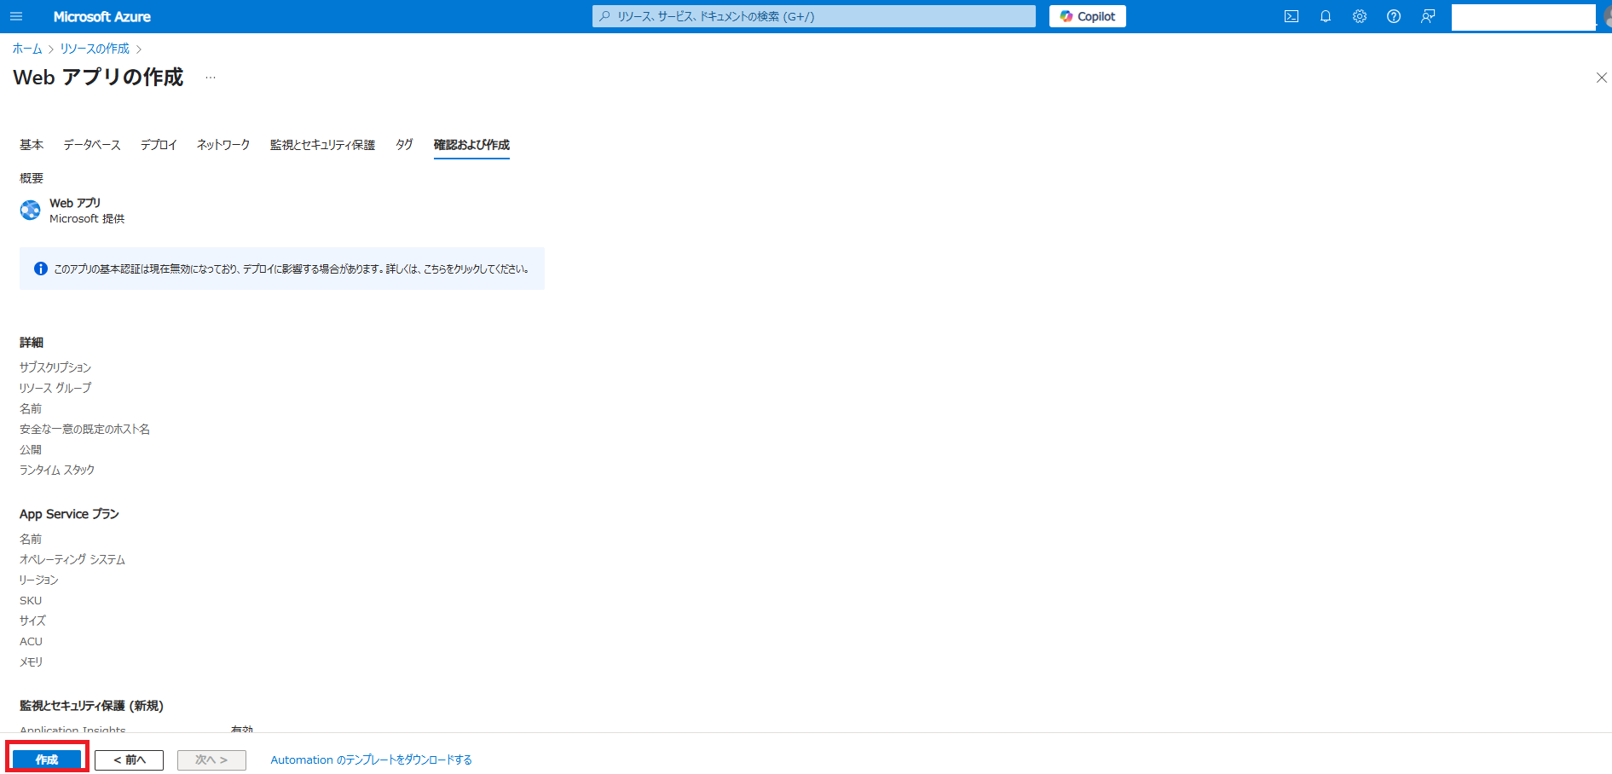Image resolution: width=1612 pixels, height=774 pixels.
Task: Switch to the 監視とセキュリティ保護 tab
Action: 322,145
